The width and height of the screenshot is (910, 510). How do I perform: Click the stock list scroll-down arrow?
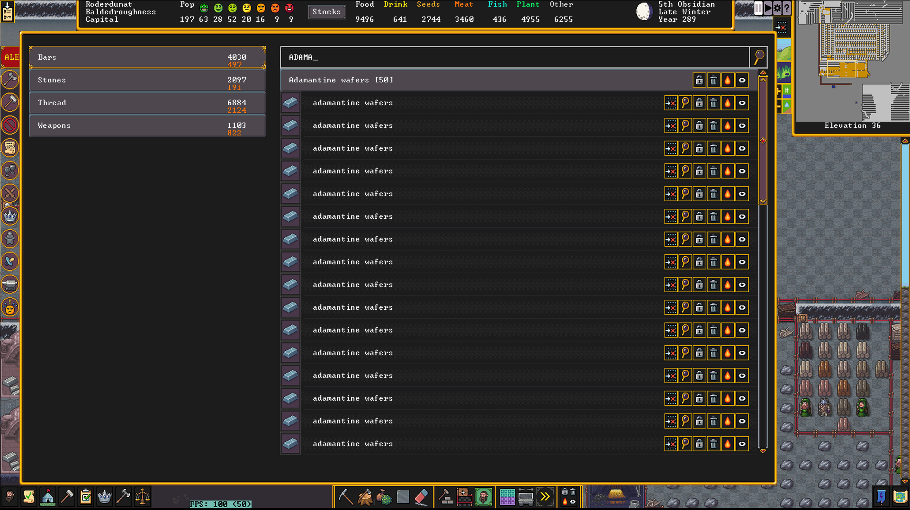click(x=763, y=451)
